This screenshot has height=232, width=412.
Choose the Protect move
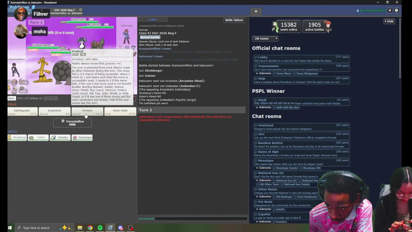(x=87, y=111)
